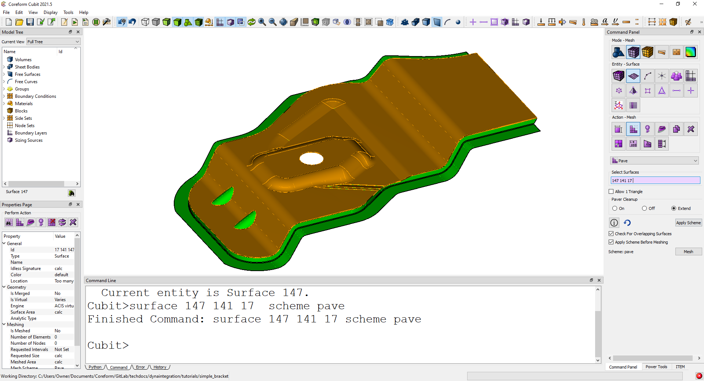Select Curve entity icon in Command Panel
This screenshot has height=381, width=704.
[x=648, y=76]
